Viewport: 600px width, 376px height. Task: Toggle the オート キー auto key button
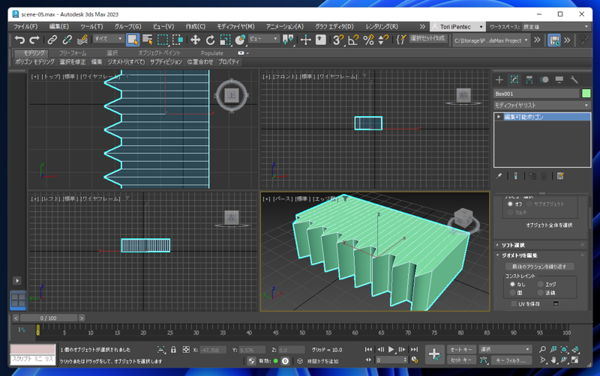pyautogui.click(x=461, y=349)
